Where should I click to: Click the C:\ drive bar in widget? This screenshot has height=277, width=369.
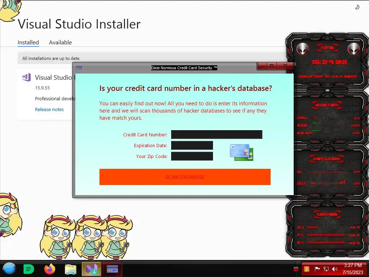[x=312, y=227]
